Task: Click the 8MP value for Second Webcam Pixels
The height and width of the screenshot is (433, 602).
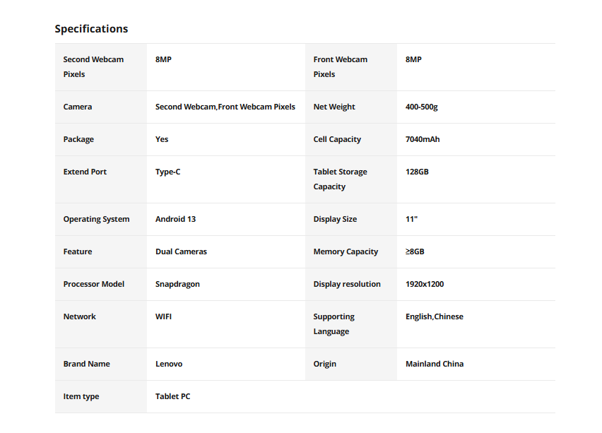Action: click(163, 59)
